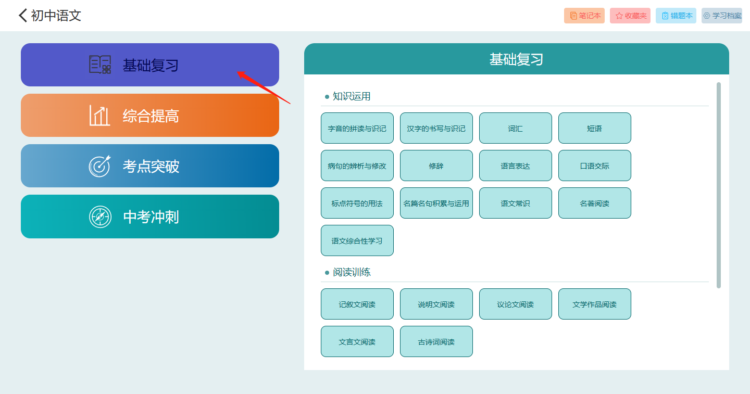Open the 议论文阅读 topic
Screen dimensions: 750x394
click(516, 304)
